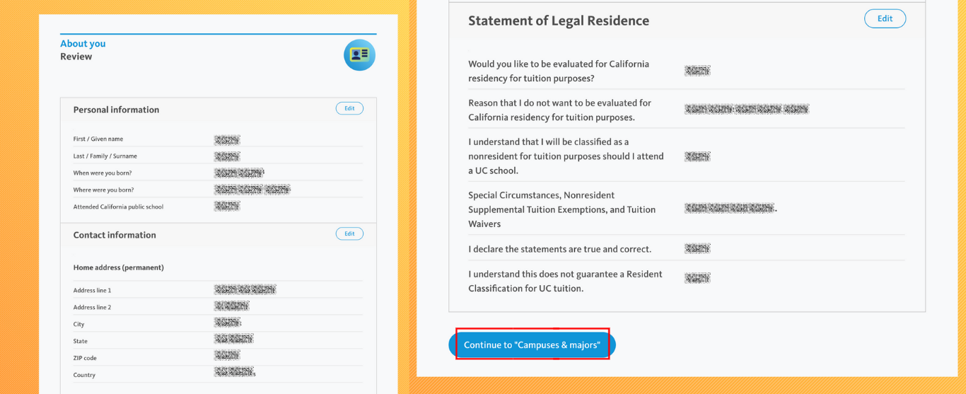The width and height of the screenshot is (966, 394).
Task: Click the "When were you born?" label
Action: coord(103,173)
